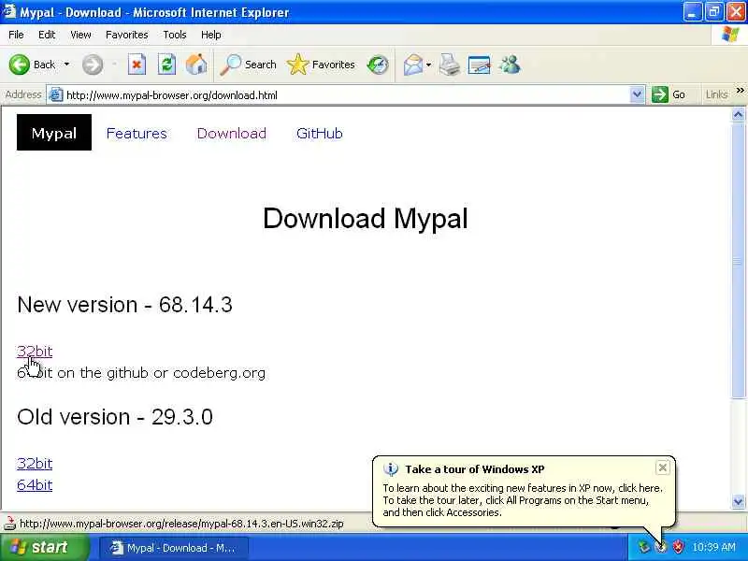748x561 pixels.
Task: Click the Old version - 29.3.0 heading
Action: pos(115,417)
